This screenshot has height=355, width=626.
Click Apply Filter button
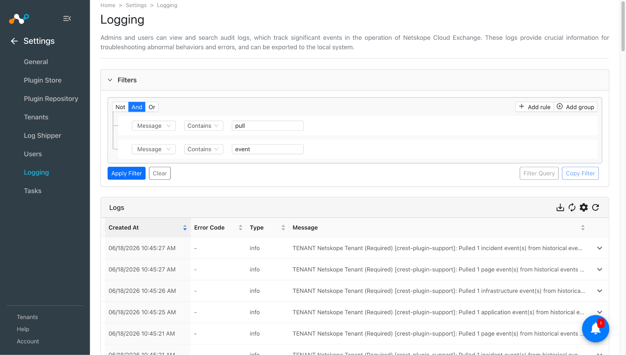pos(127,174)
